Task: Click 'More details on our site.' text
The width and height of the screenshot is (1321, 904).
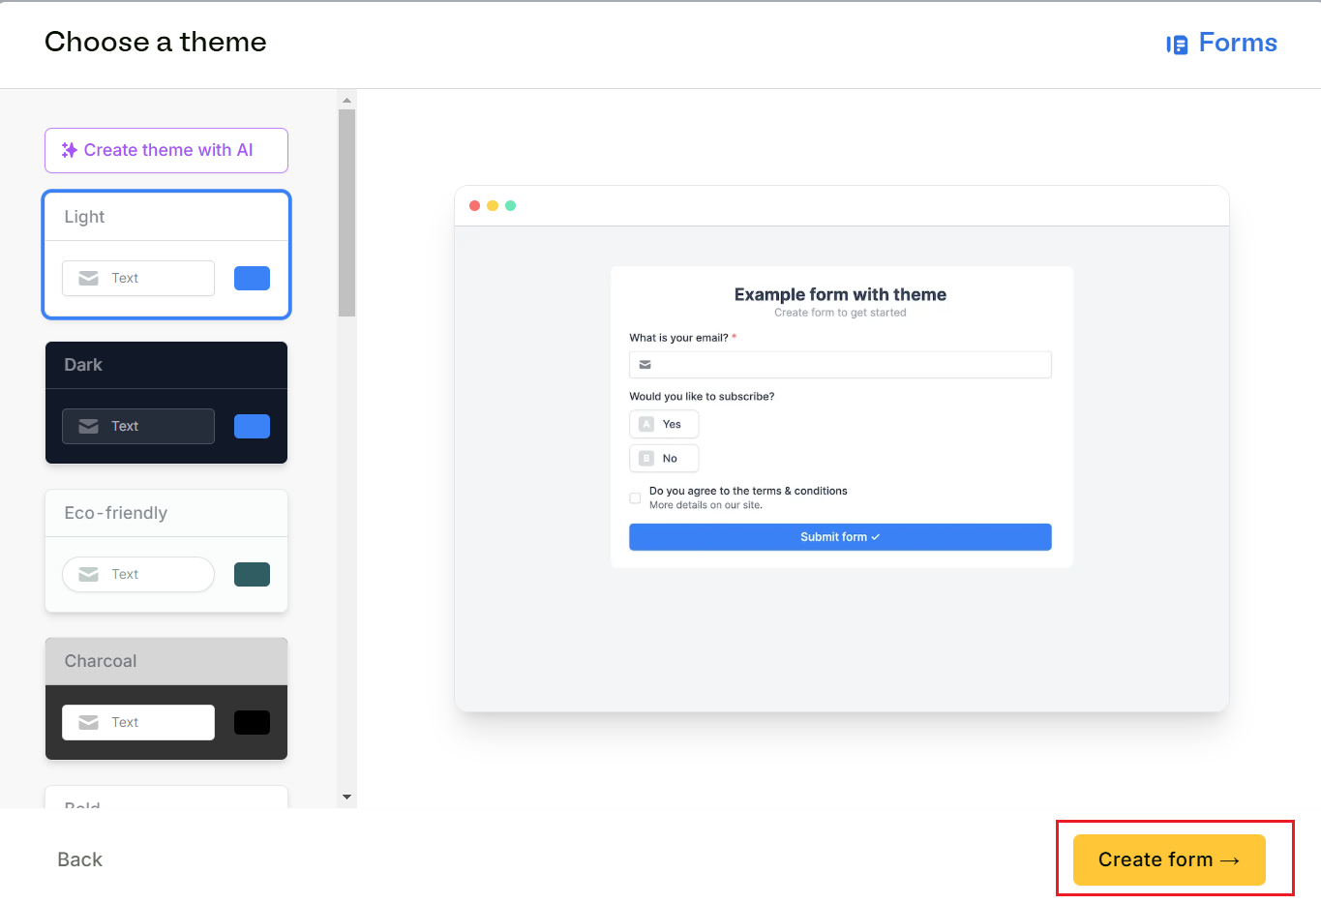Action: pyautogui.click(x=706, y=505)
